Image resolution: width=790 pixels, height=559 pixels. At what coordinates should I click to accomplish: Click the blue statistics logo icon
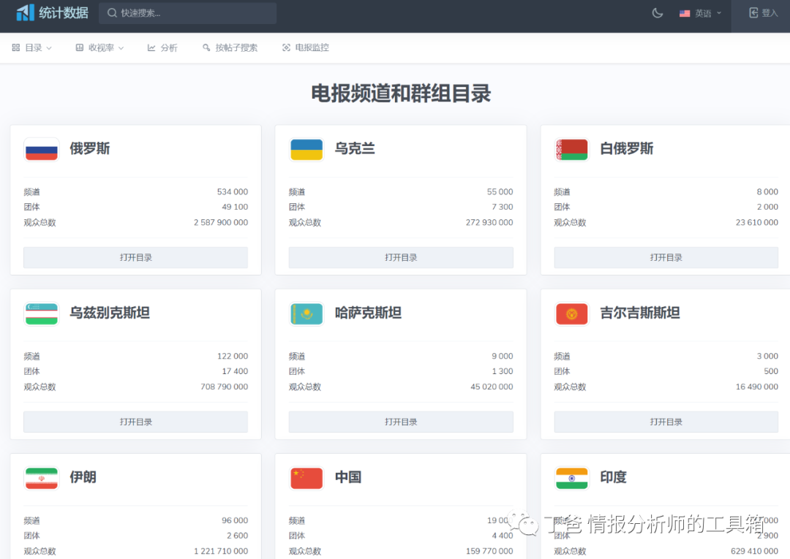25,12
